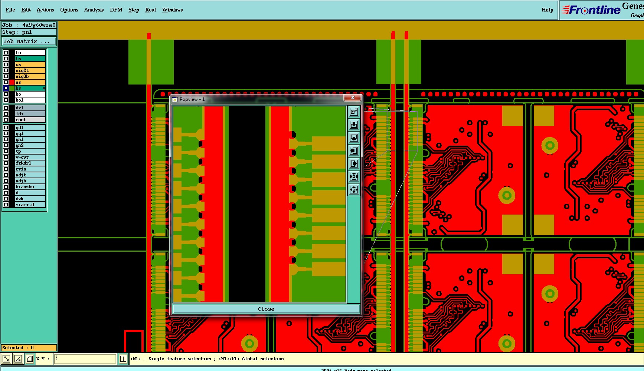Click the zoom-in arrows icon in Popview
Screen dimensions: 644x371
354,176
